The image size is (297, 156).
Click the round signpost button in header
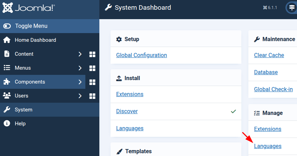click(292, 8)
